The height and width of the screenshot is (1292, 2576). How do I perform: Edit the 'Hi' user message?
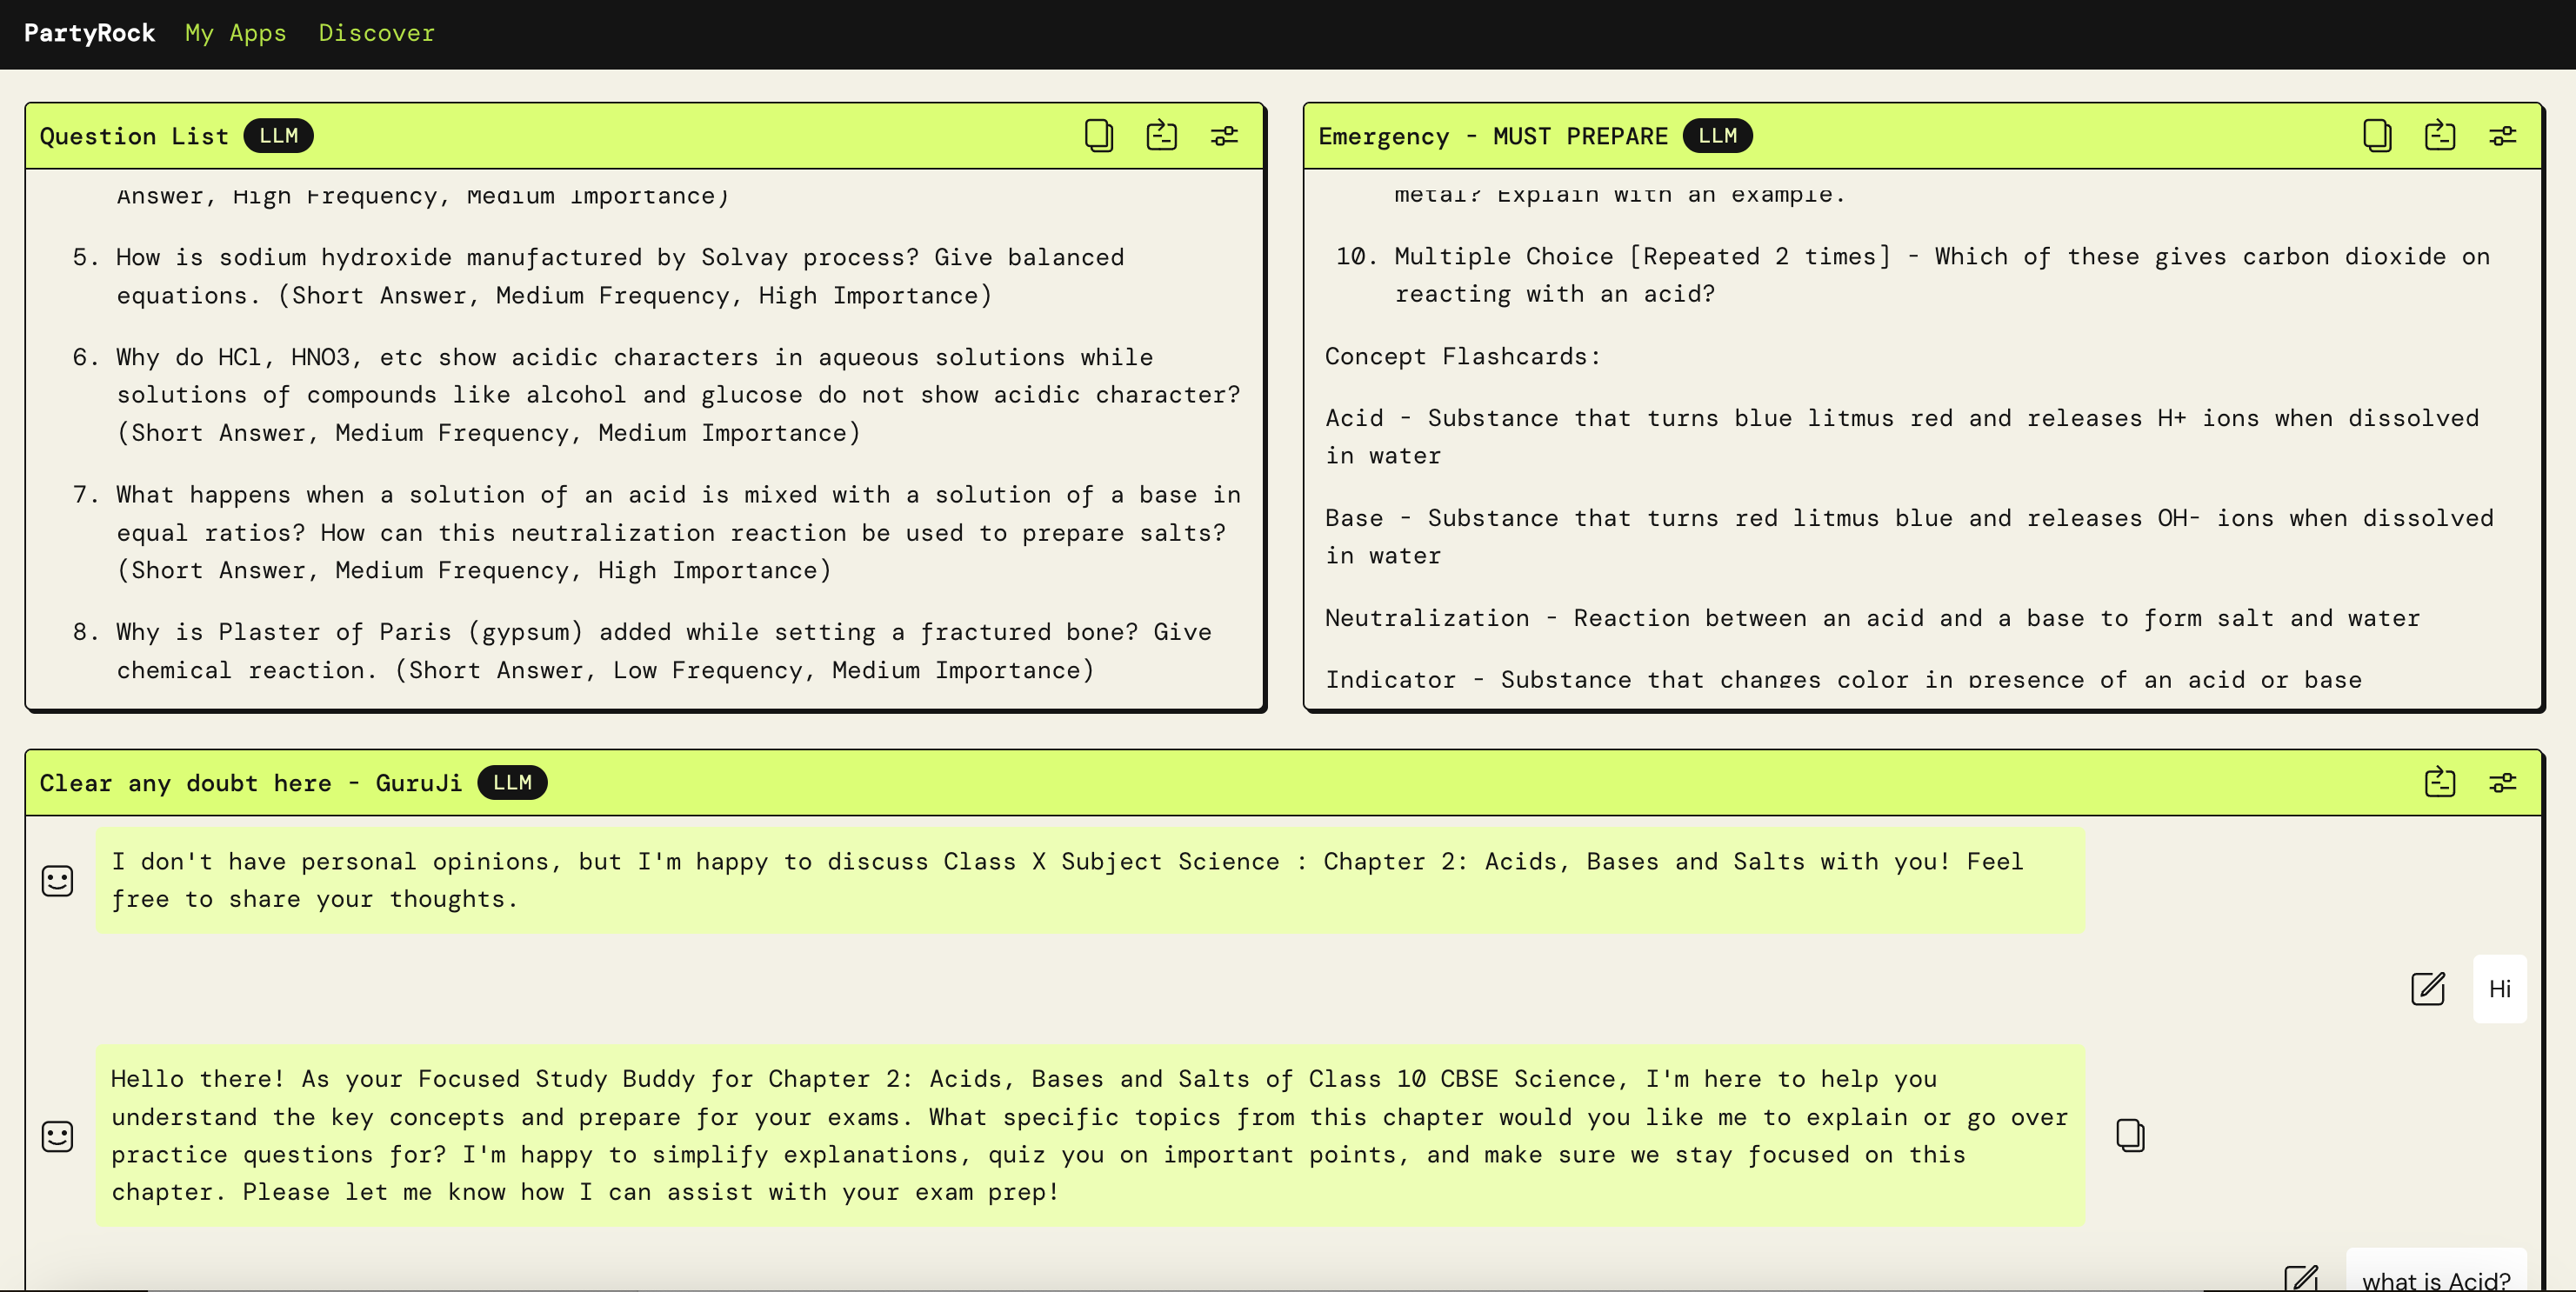pyautogui.click(x=2427, y=990)
